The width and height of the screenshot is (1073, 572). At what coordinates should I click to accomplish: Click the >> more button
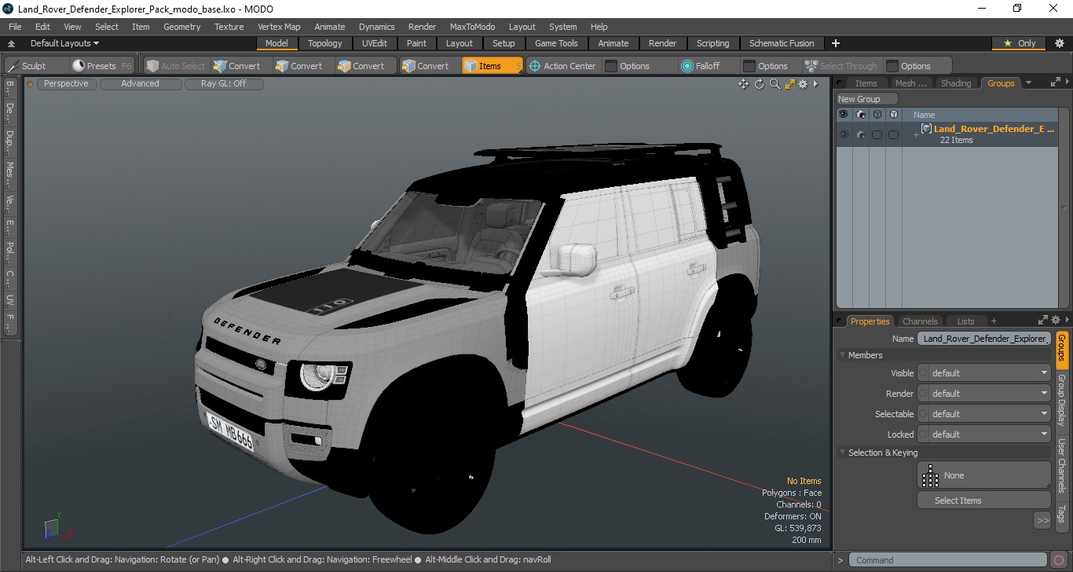click(x=1042, y=521)
